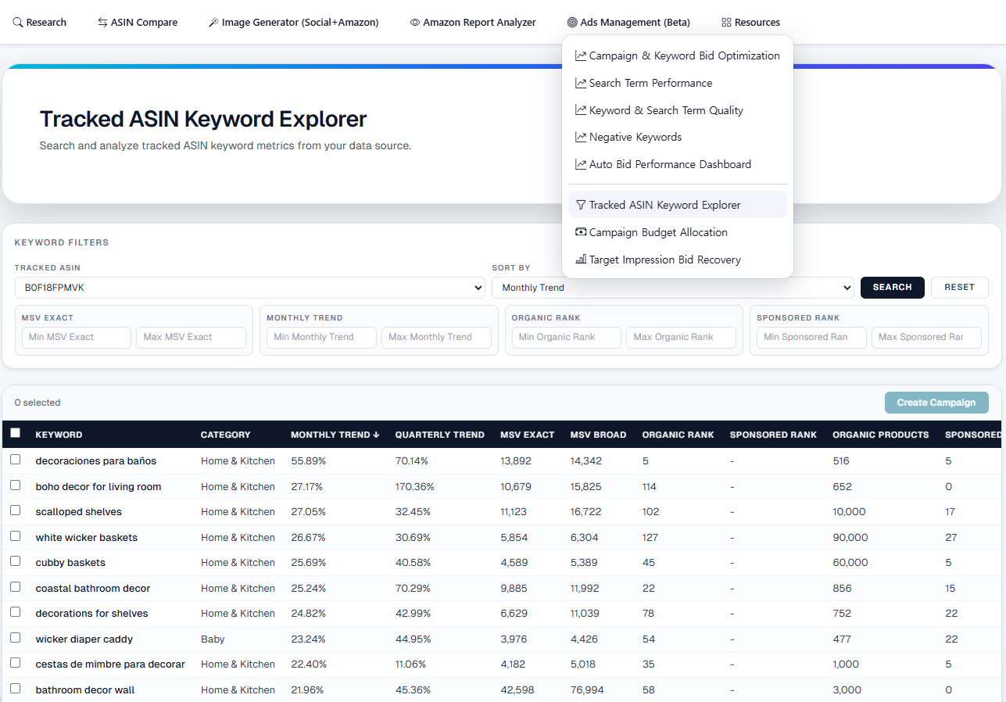This screenshot has height=702, width=1006.
Task: Click the Resources grid icon
Action: [x=726, y=23]
